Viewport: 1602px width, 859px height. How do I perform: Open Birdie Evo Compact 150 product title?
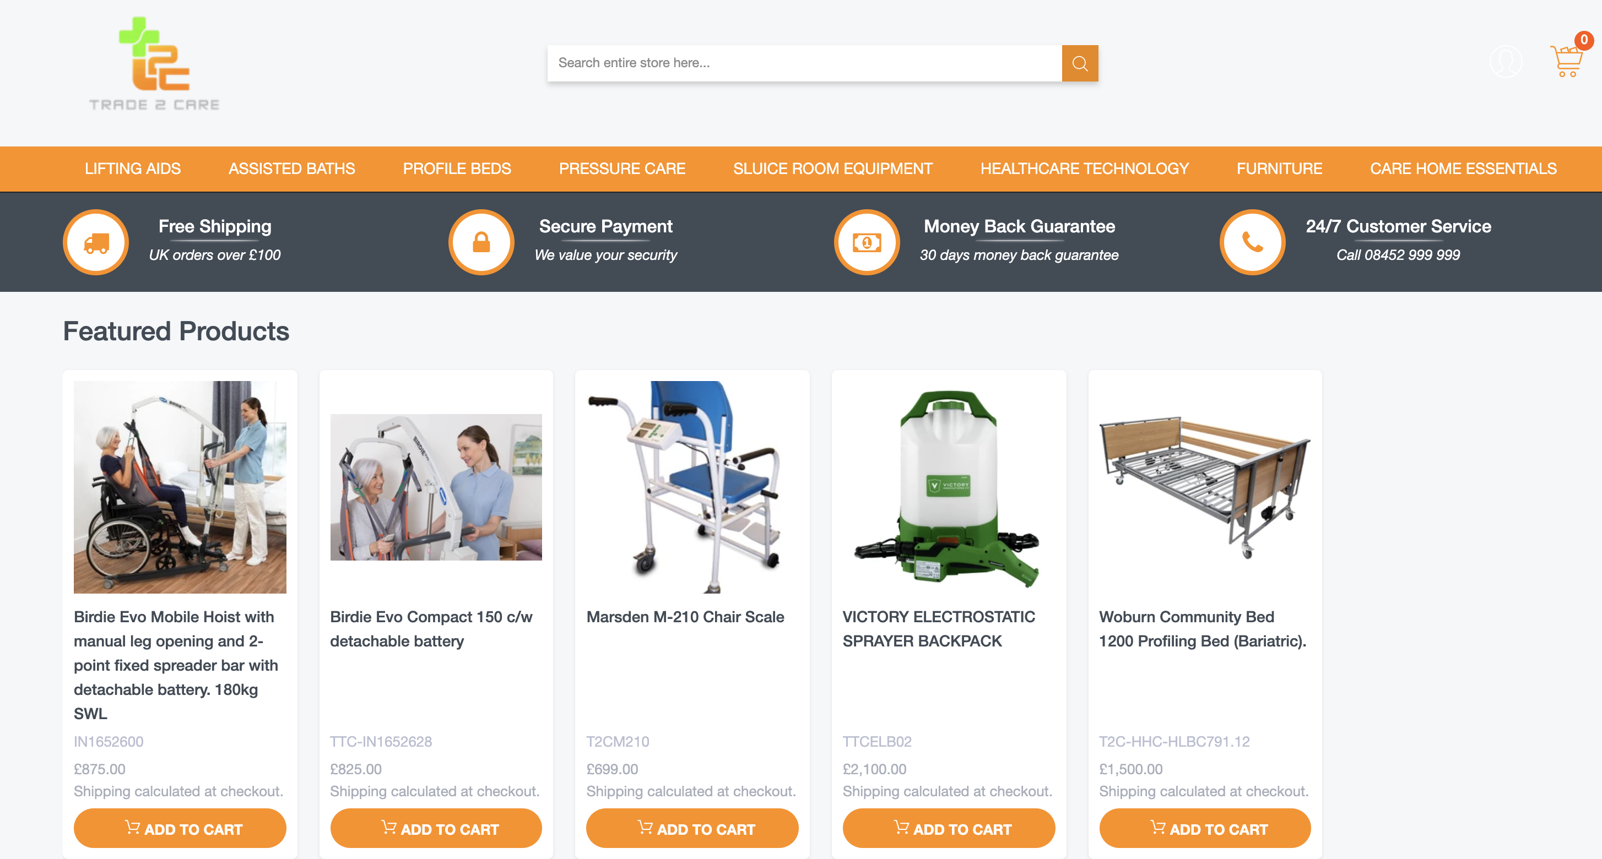tap(431, 628)
